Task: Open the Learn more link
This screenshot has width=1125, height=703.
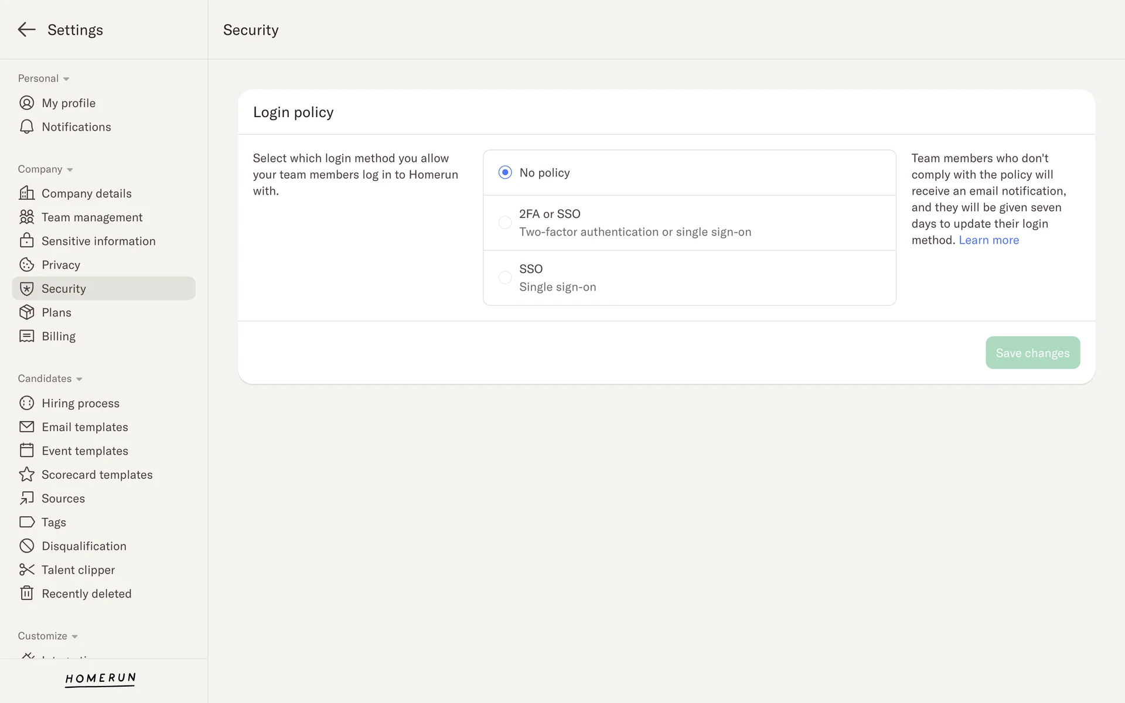Action: [x=988, y=240]
